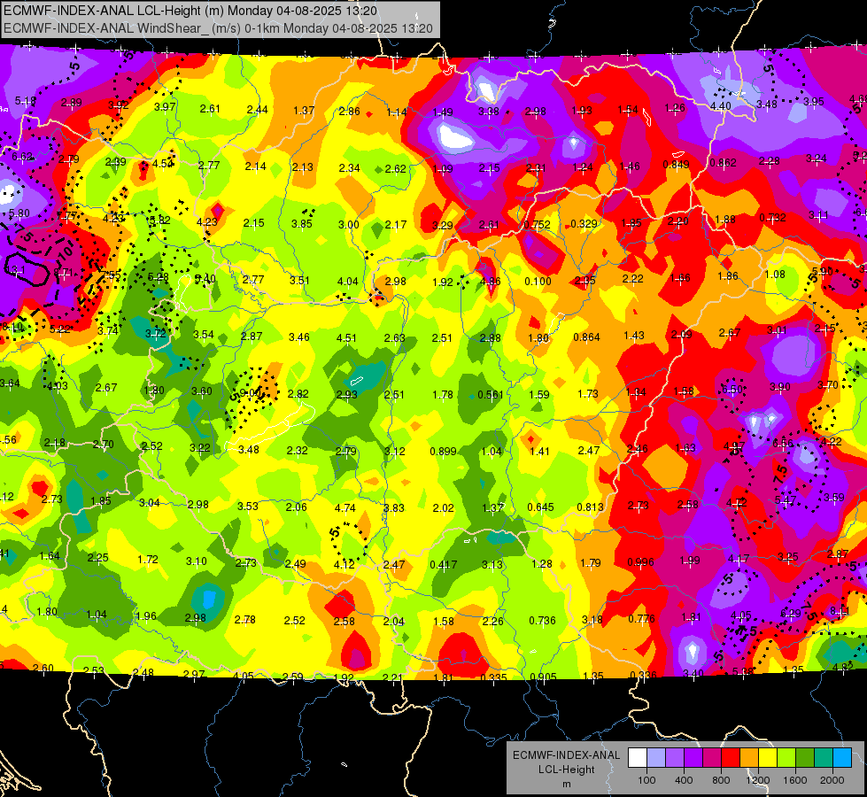The image size is (867, 797).
Task: Click the wind shear value 0.645
Action: tap(541, 507)
